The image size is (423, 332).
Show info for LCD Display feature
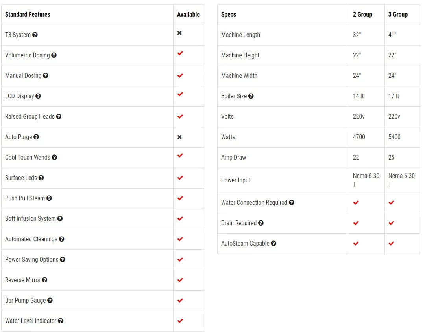(x=38, y=96)
